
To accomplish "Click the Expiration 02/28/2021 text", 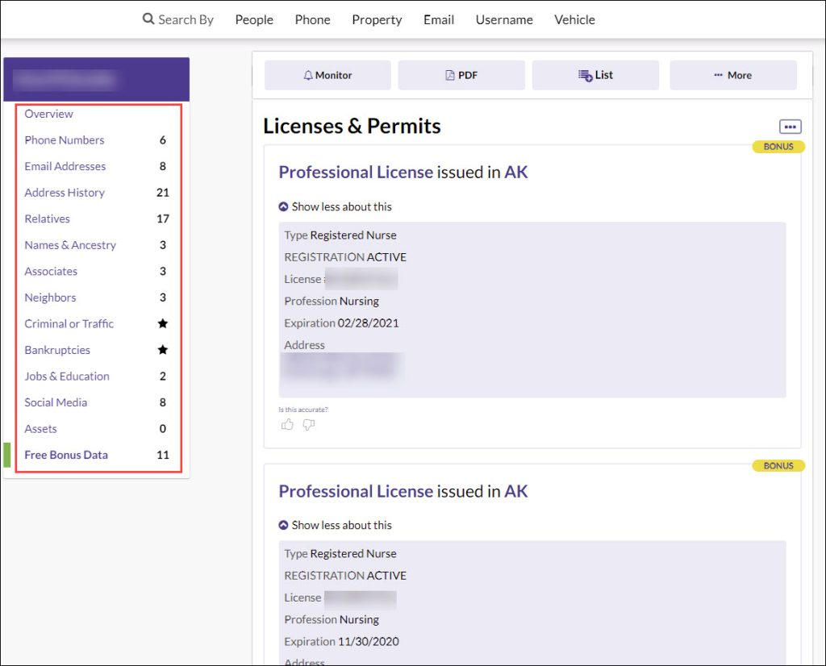I will [341, 323].
